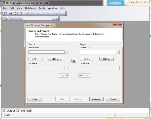The width and height of the screenshot is (151, 119).
Task: Expand the Source Connection dropdown arrow
Action: (x=66, y=52)
